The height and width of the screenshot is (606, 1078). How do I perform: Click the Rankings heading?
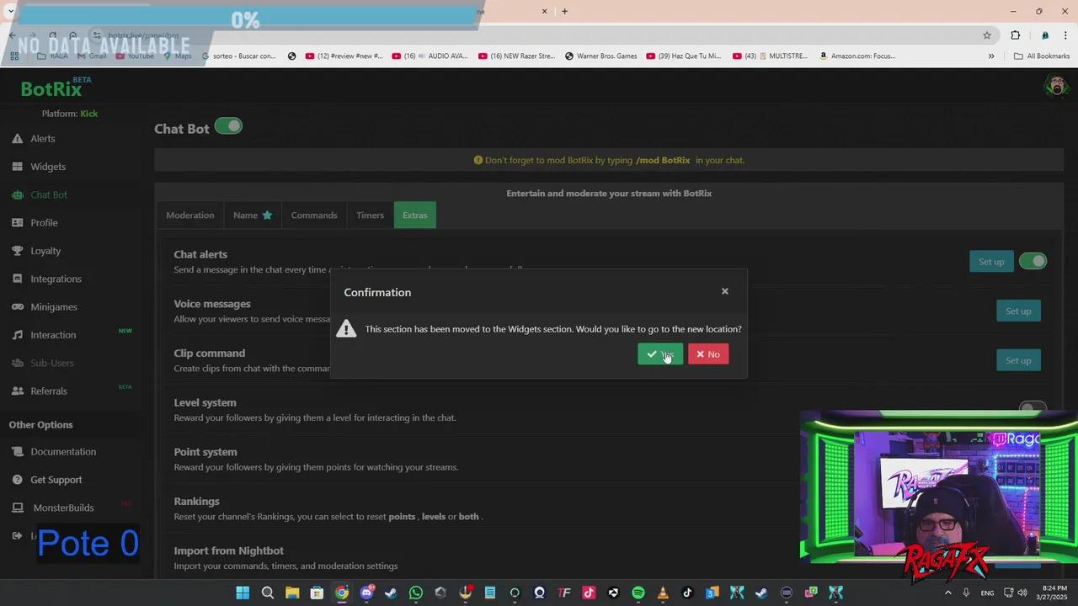point(197,502)
